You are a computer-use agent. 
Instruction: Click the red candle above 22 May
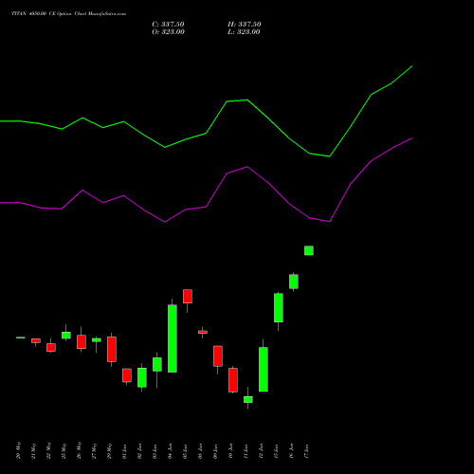pyautogui.click(x=51, y=348)
